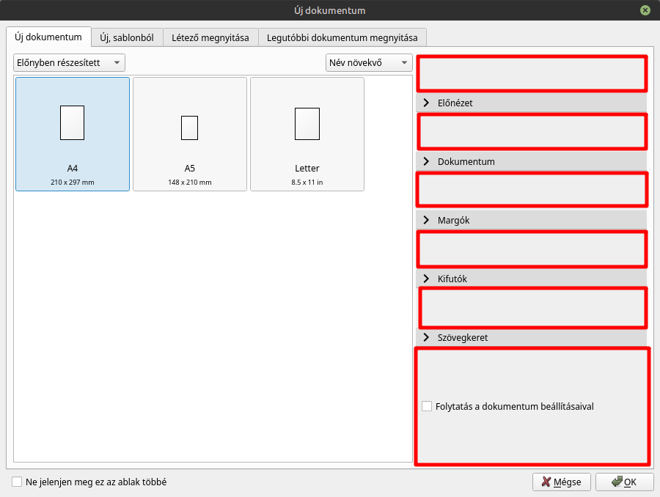The width and height of the screenshot is (660, 497).
Task: Switch to the 'Új, sablonból' tab
Action: (x=127, y=37)
